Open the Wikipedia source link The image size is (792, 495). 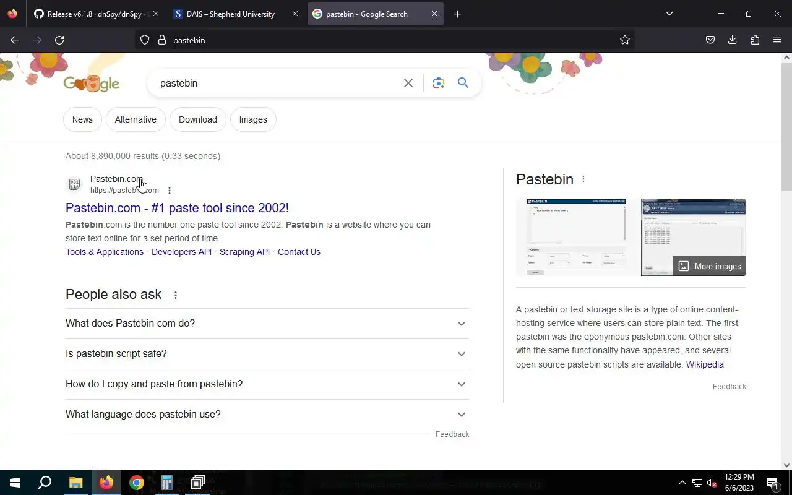[x=705, y=364]
